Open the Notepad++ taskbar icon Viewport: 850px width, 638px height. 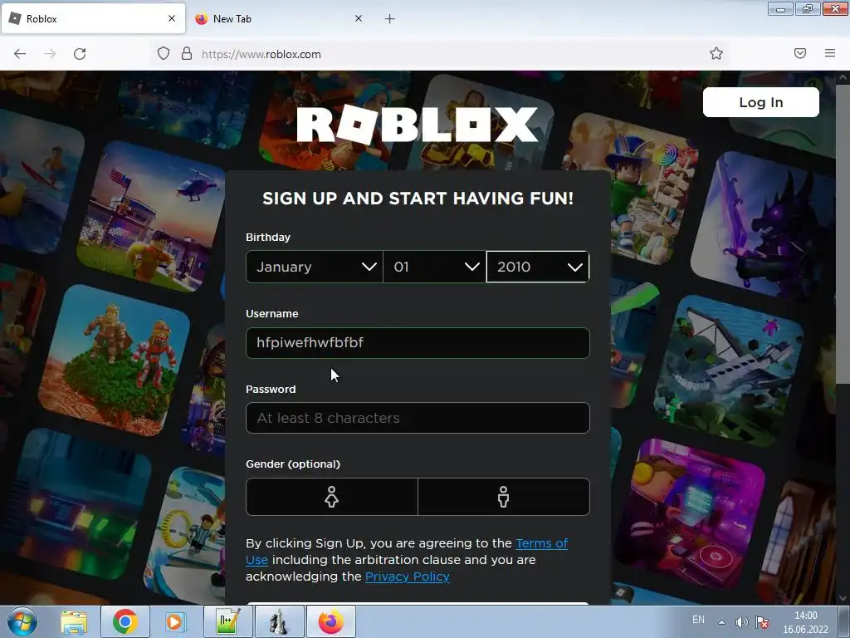coord(227,621)
